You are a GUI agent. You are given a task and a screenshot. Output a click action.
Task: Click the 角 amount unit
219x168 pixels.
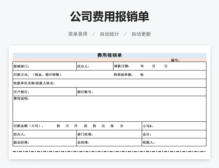pyautogui.click(x=112, y=126)
